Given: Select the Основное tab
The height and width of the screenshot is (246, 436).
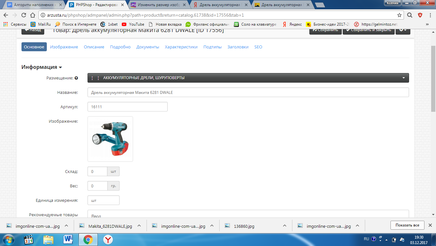Looking at the screenshot, I should tap(34, 47).
